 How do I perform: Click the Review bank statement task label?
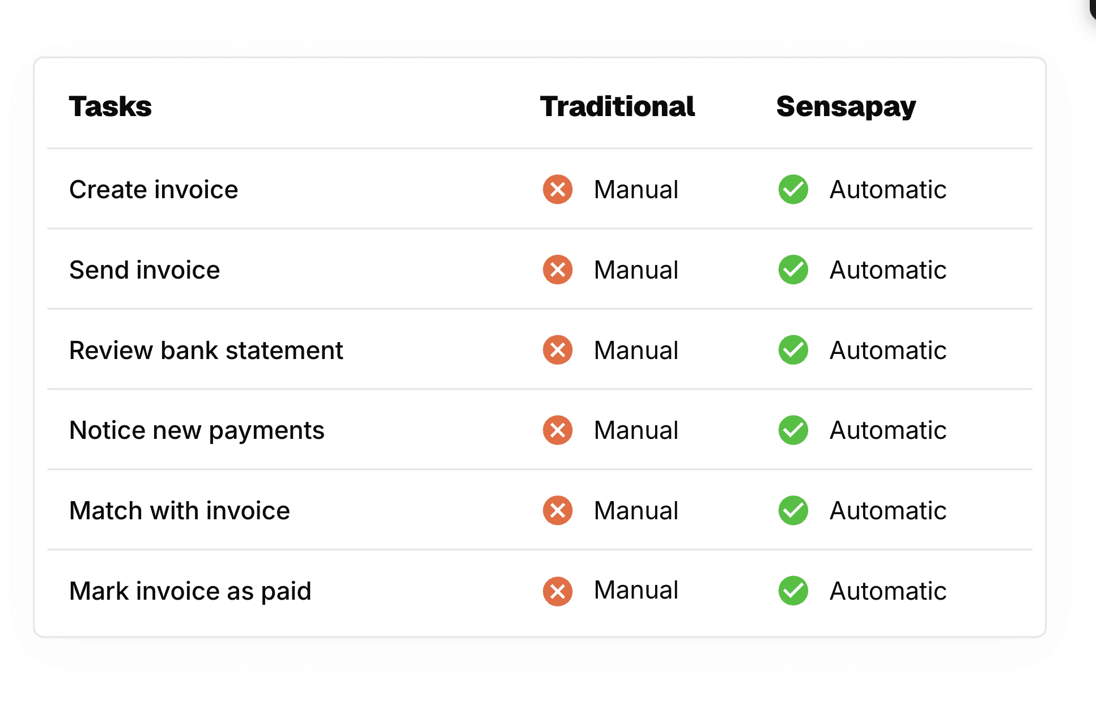click(x=206, y=351)
